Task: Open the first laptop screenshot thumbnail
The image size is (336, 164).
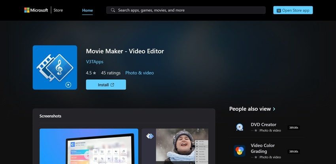Action: point(89,146)
